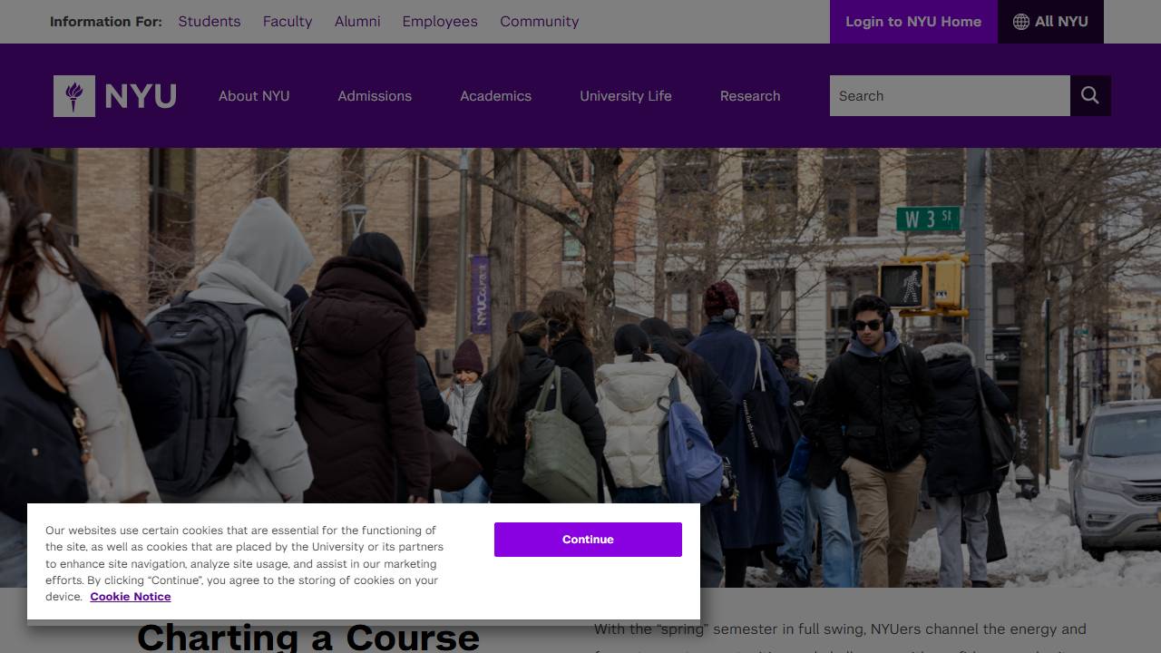Open the University Life menu
This screenshot has height=653, width=1161.
click(626, 96)
